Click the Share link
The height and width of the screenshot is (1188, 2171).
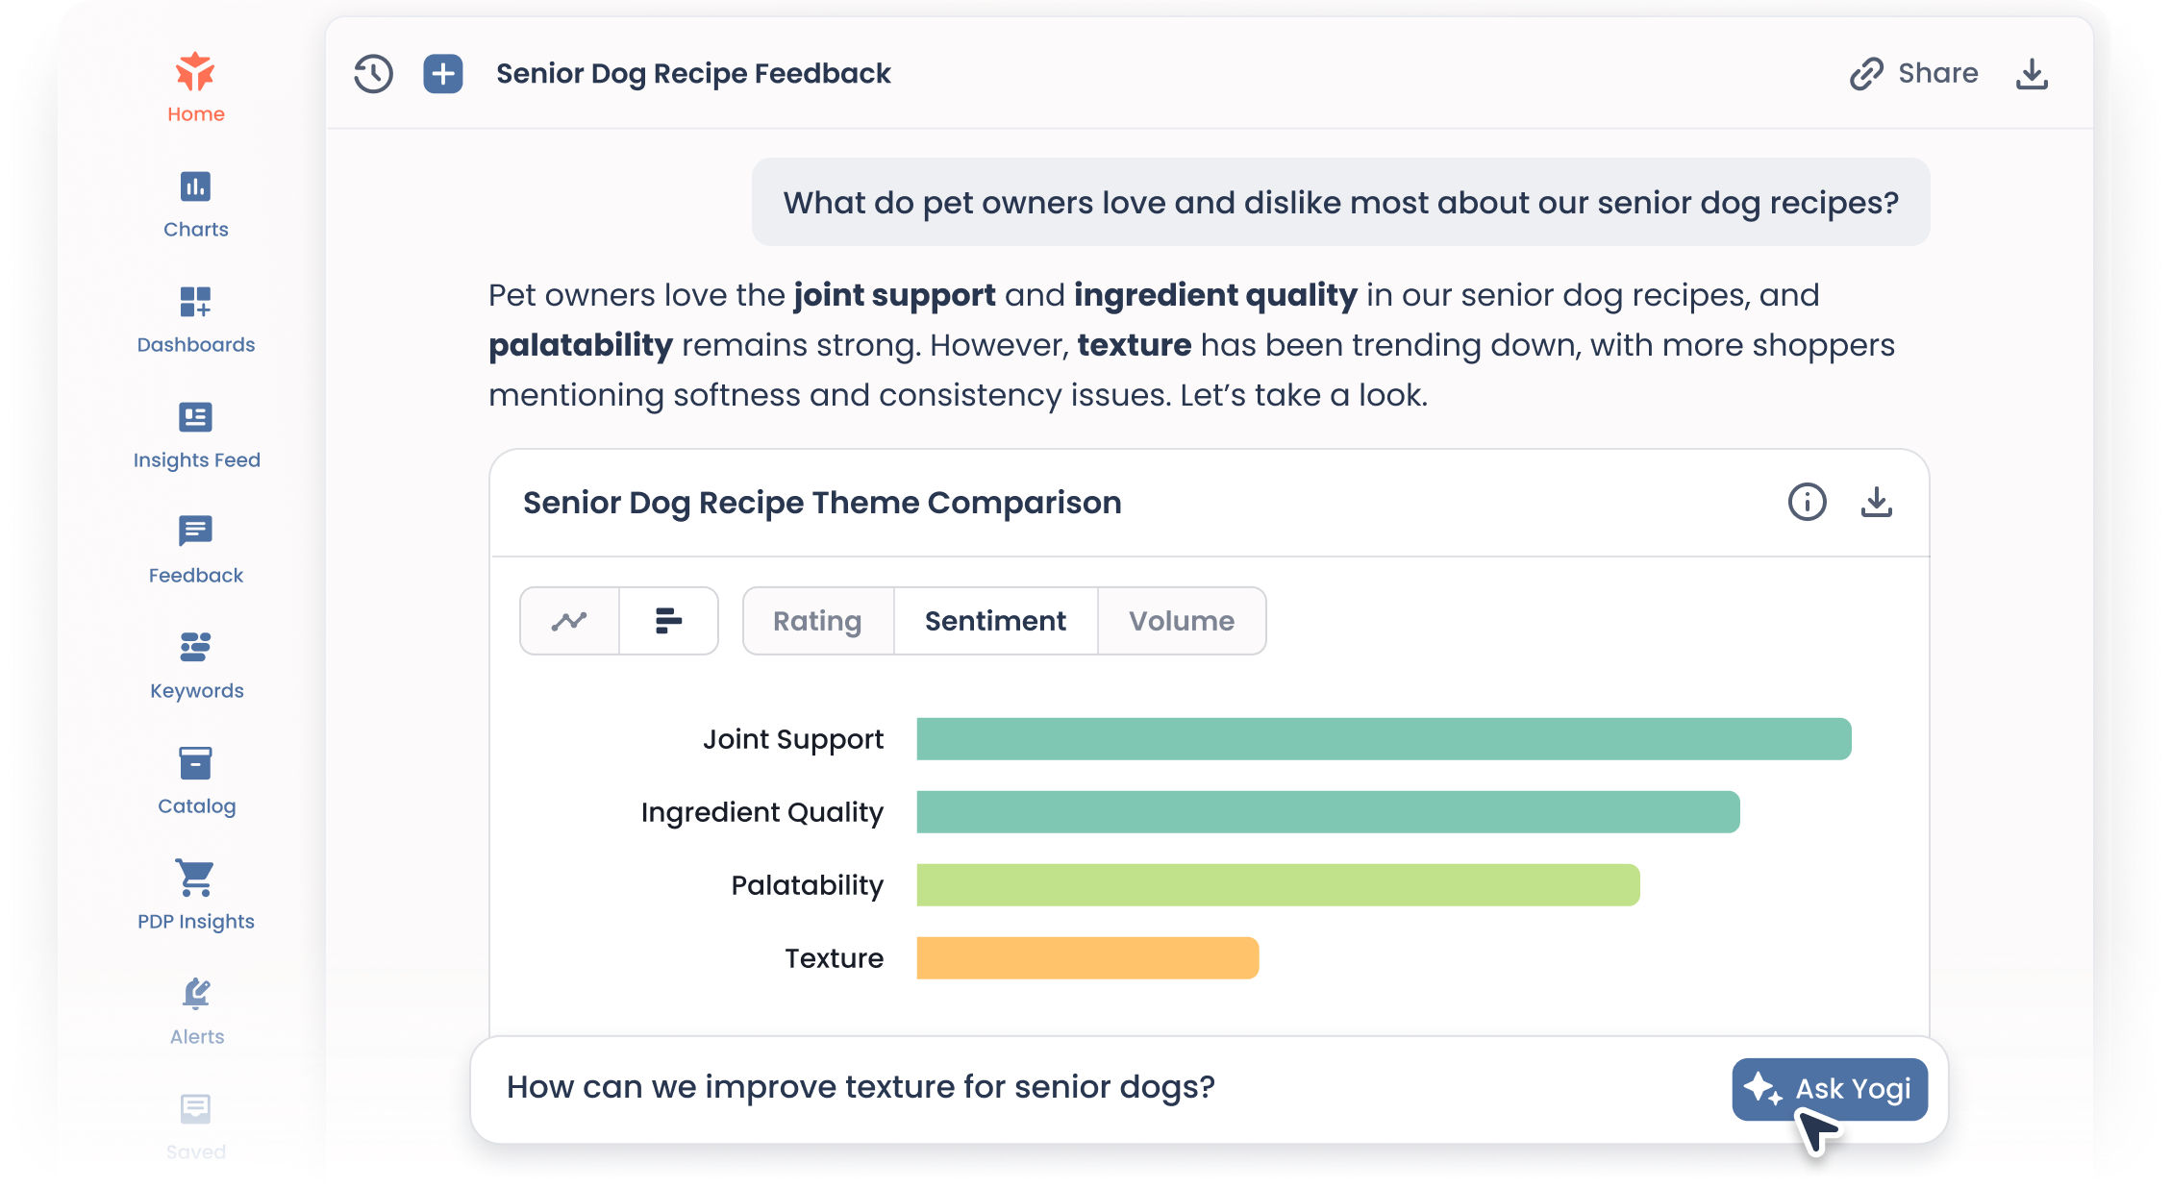[1914, 74]
